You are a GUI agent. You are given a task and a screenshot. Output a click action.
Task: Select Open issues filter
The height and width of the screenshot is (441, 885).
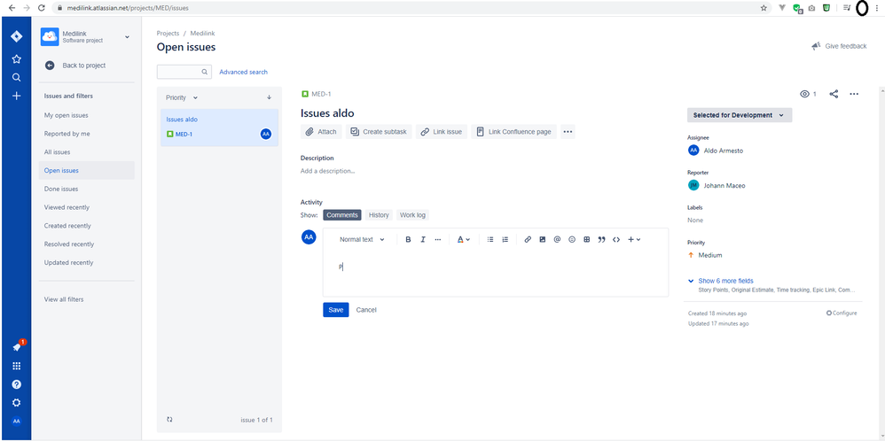(x=87, y=170)
